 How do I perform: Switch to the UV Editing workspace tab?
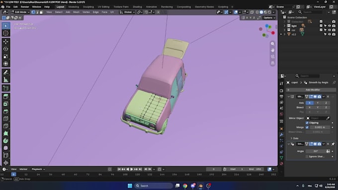[x=103, y=7]
